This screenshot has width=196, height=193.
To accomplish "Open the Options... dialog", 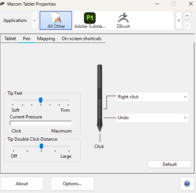I will (72, 184).
